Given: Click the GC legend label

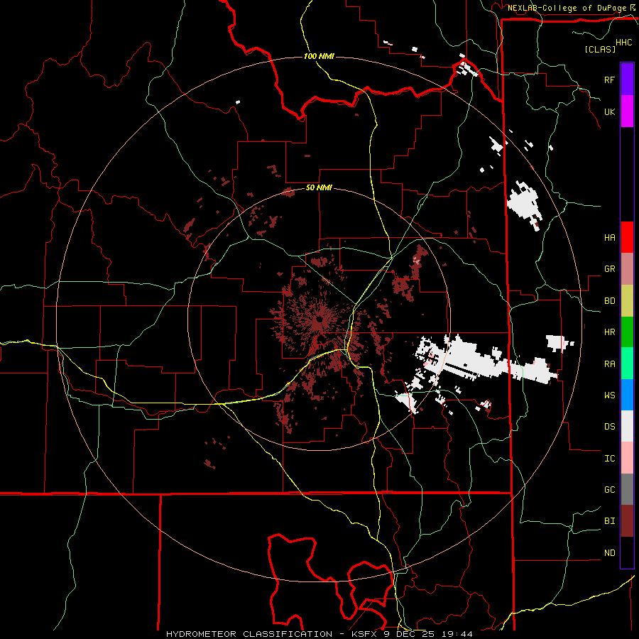Looking at the screenshot, I should [609, 490].
